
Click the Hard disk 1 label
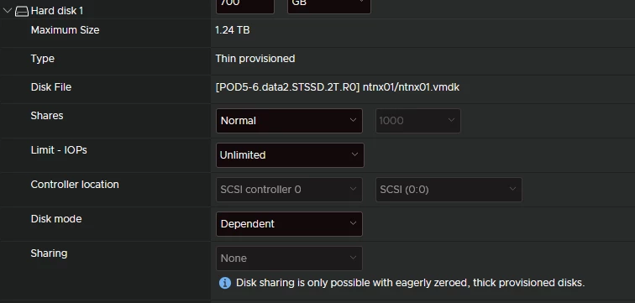pyautogui.click(x=57, y=11)
